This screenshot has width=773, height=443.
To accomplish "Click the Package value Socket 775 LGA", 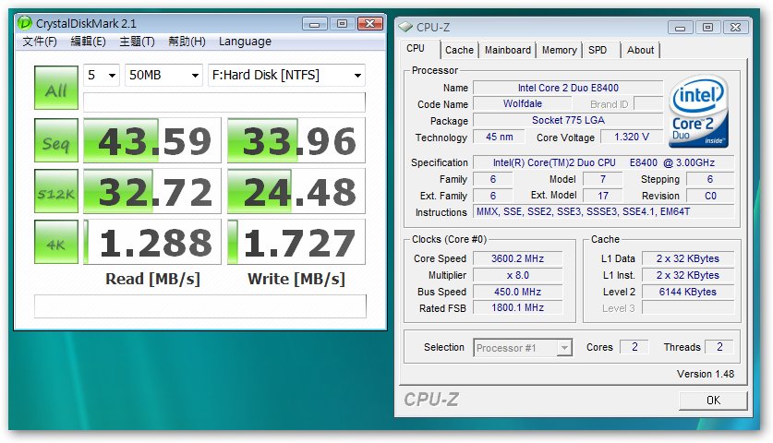I will coord(568,120).
